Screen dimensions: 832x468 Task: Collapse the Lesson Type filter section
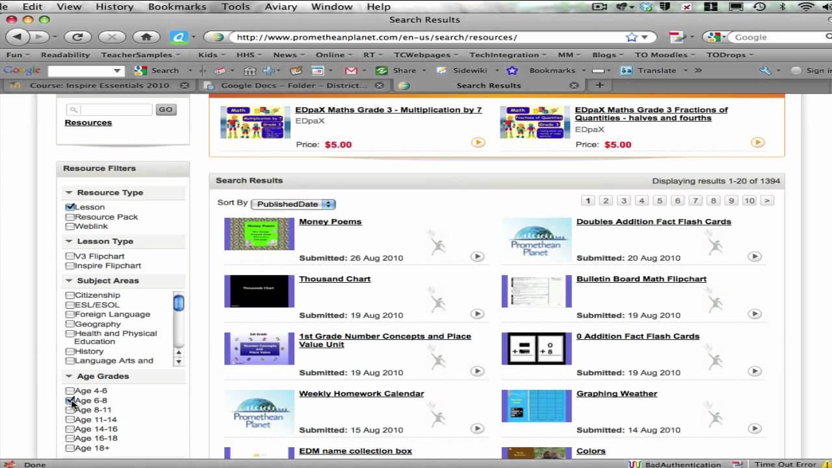68,241
